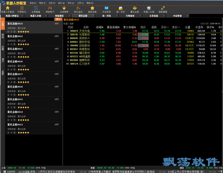Expand the right edge panel arrow
Viewport: 223px width, 173px height.
click(x=222, y=92)
